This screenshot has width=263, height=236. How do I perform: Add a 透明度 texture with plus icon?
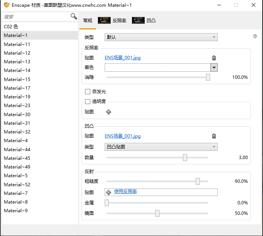click(x=108, y=112)
